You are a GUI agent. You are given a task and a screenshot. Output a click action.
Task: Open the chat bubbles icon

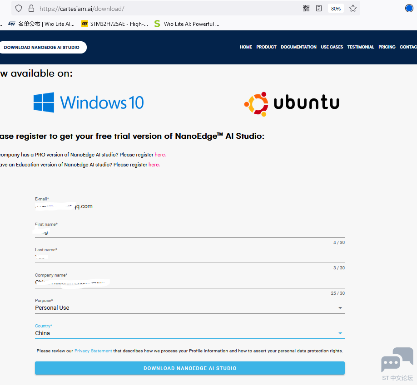pos(397,359)
